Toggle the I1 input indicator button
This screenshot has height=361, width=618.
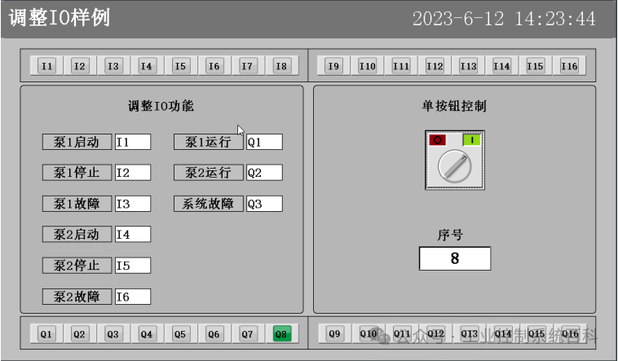coord(46,66)
